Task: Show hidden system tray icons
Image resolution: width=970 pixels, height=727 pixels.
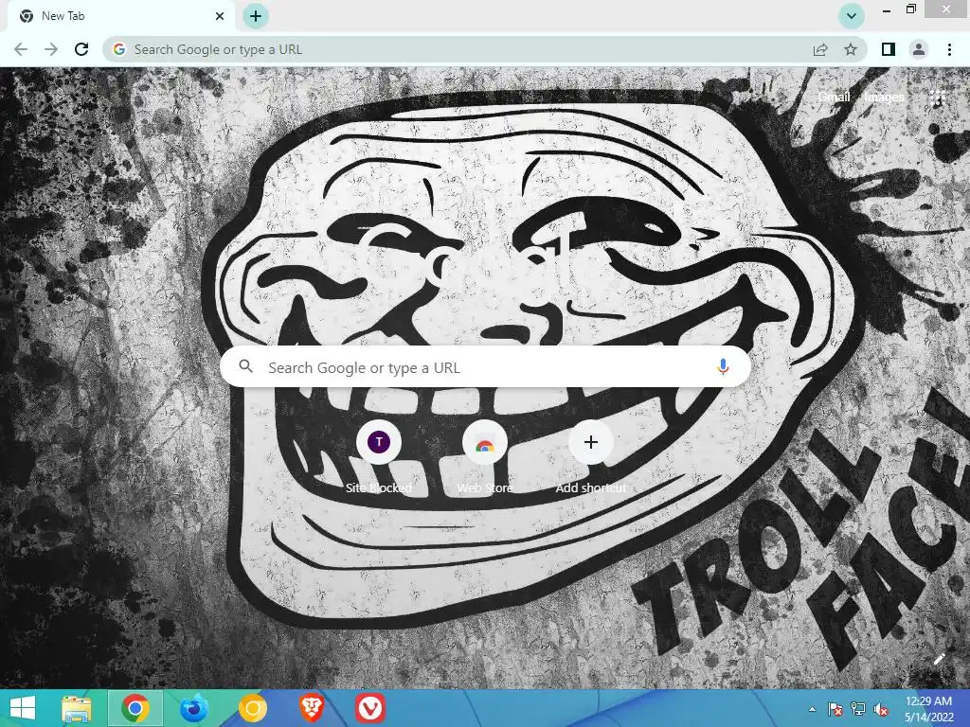Action: pyautogui.click(x=812, y=709)
